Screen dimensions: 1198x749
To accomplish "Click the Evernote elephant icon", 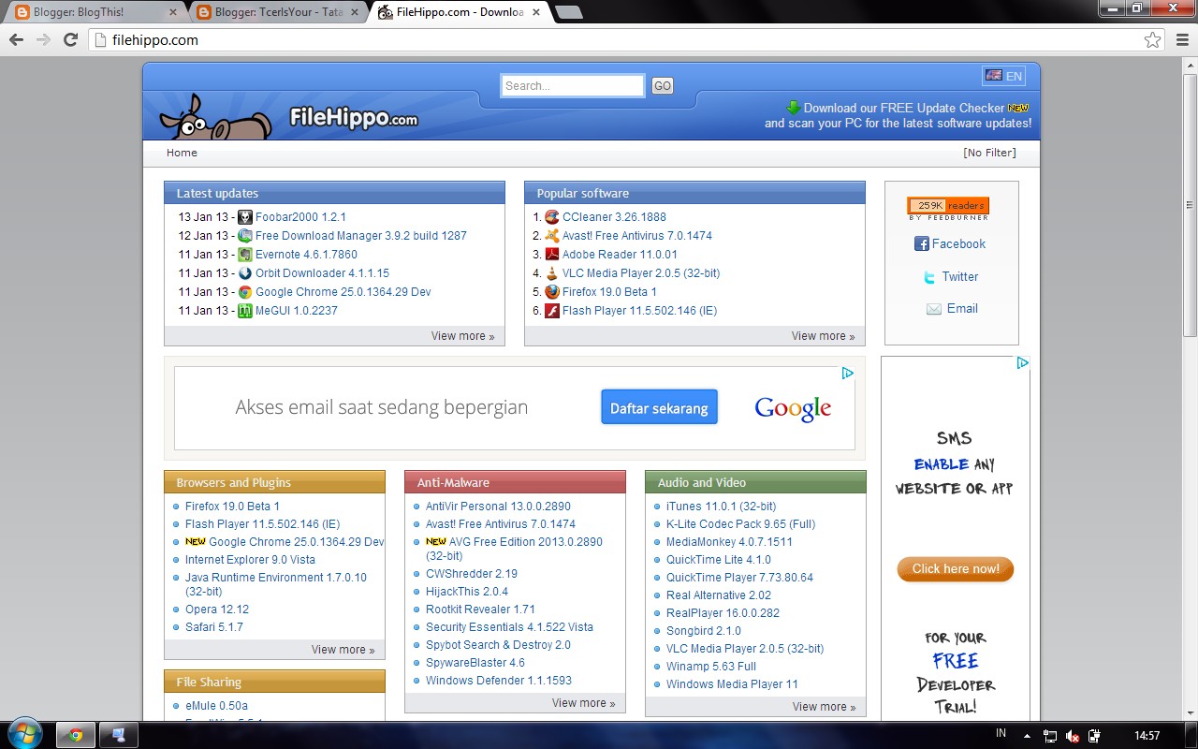I will pos(245,255).
